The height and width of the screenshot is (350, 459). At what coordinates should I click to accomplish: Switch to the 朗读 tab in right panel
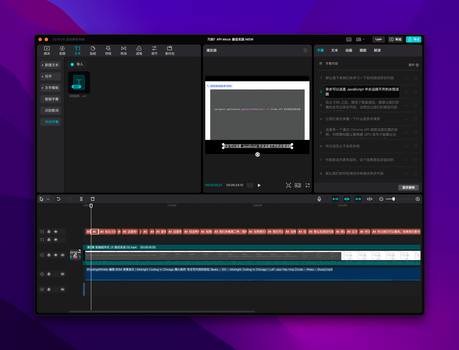[x=377, y=50]
